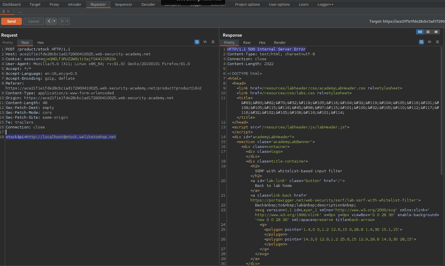Add new Repeater tab with ellipsis
This screenshot has width=445, height=266.
pos(20,11)
